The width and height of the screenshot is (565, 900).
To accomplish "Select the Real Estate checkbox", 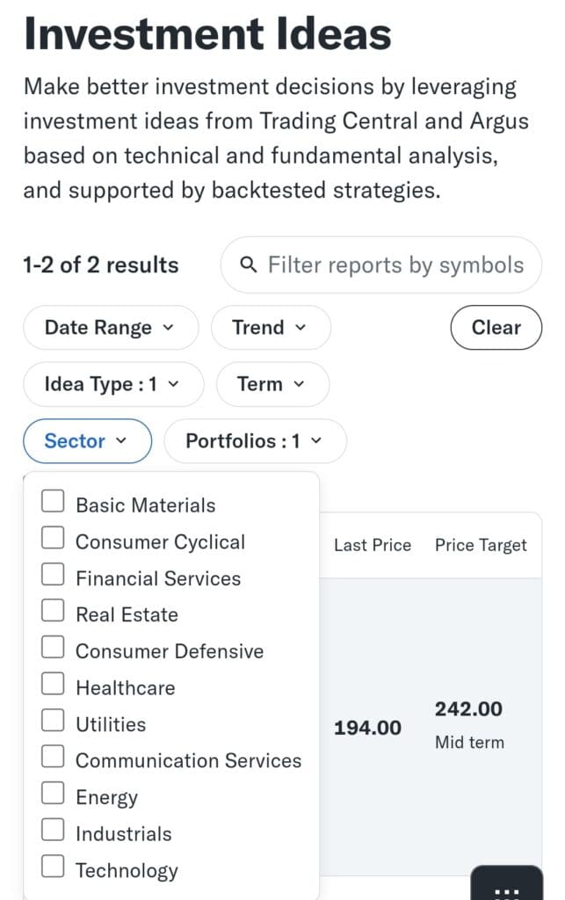I will (x=54, y=612).
